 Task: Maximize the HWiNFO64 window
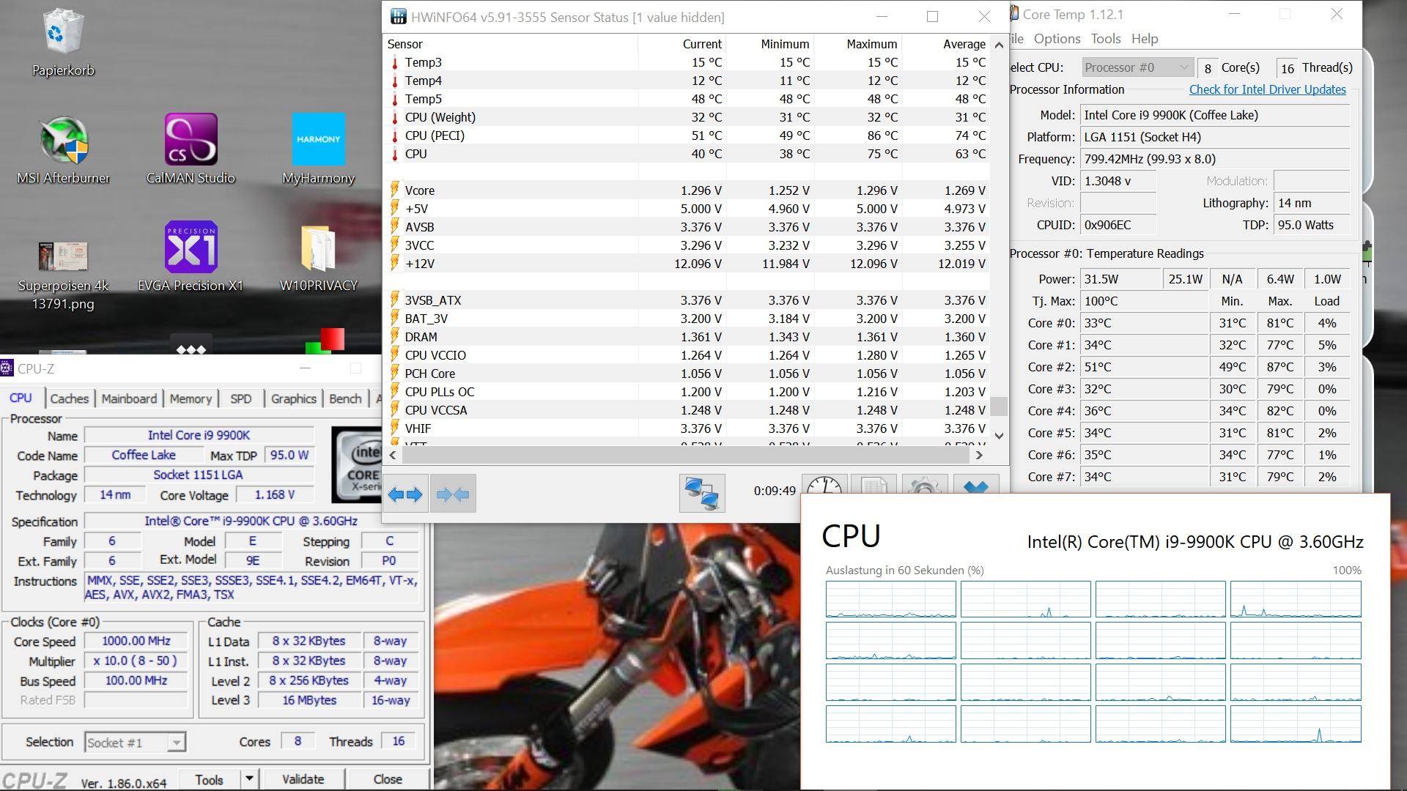(x=932, y=16)
